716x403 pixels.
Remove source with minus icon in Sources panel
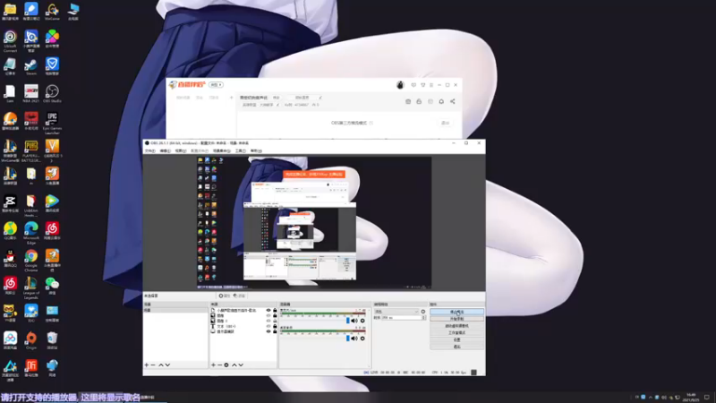pos(219,365)
